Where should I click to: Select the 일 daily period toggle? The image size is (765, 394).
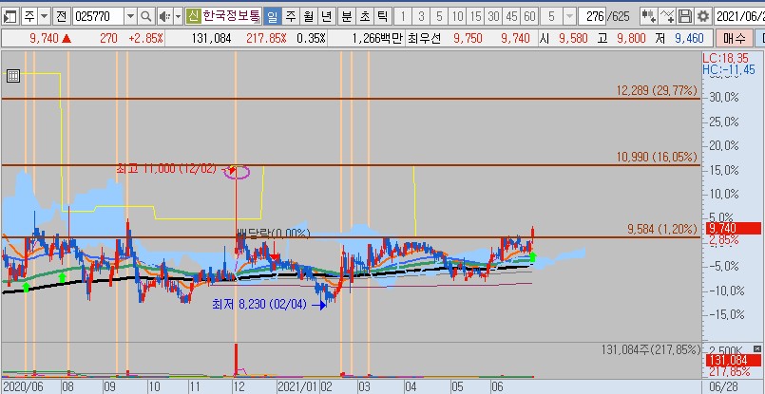point(272,16)
